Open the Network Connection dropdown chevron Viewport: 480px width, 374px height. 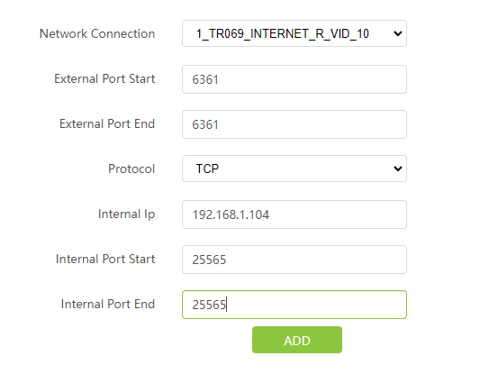click(398, 33)
